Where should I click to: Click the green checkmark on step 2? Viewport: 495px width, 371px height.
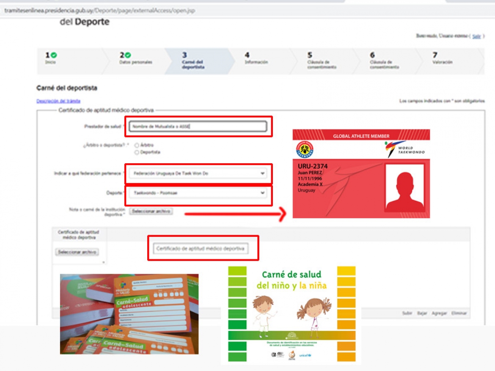coord(128,55)
